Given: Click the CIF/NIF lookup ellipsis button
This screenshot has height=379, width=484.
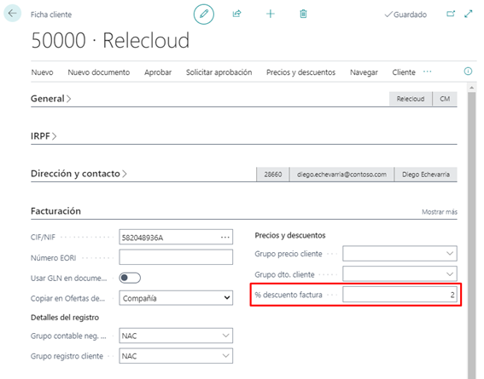Looking at the screenshot, I should point(225,237).
